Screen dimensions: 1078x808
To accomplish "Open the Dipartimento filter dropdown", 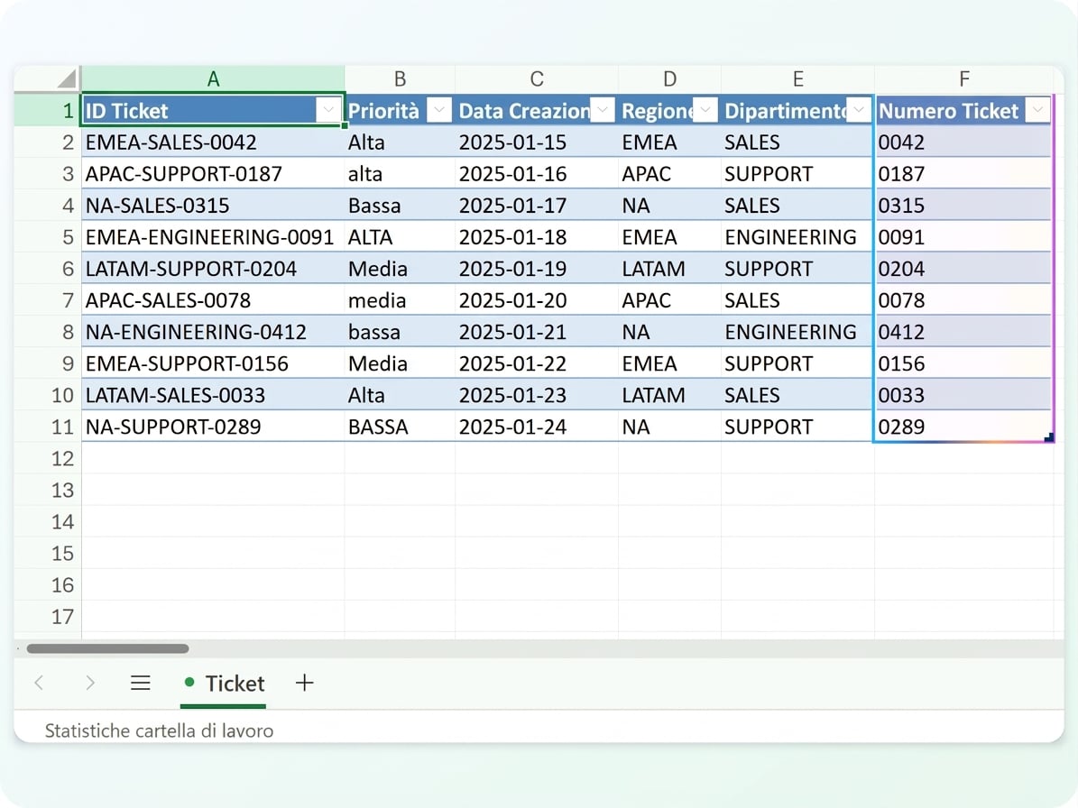I will 860,110.
